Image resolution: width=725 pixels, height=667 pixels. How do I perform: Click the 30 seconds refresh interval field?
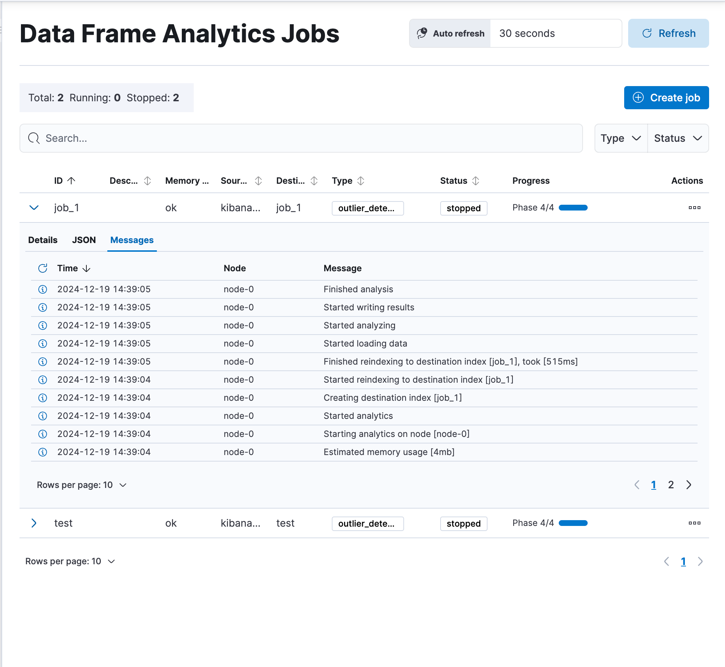[x=556, y=33]
